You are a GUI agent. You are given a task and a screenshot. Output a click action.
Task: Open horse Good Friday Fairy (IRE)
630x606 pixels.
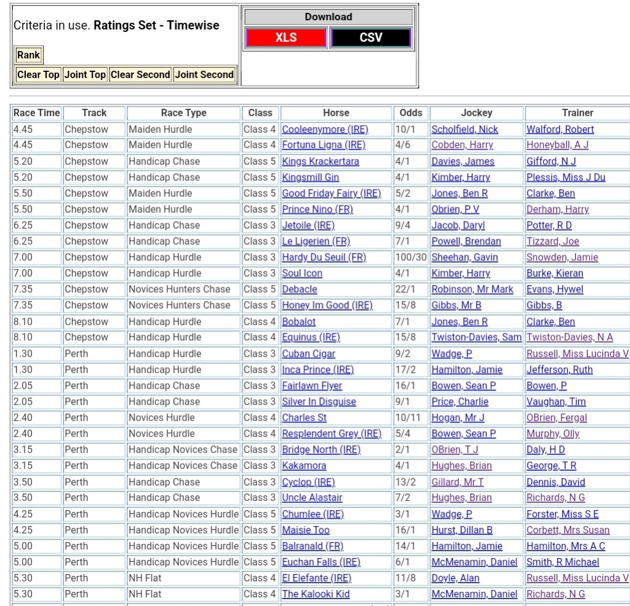pyautogui.click(x=331, y=193)
